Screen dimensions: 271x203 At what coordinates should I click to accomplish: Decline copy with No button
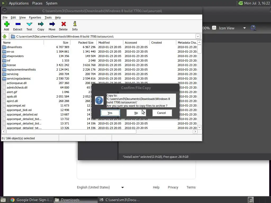tap(136, 113)
